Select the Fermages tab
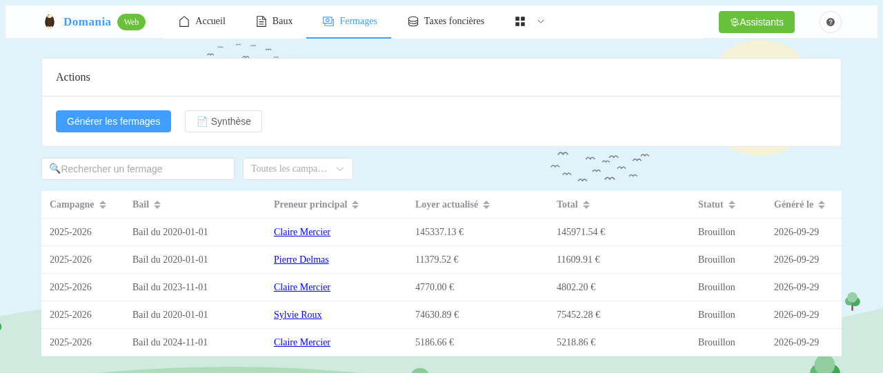 click(x=349, y=21)
